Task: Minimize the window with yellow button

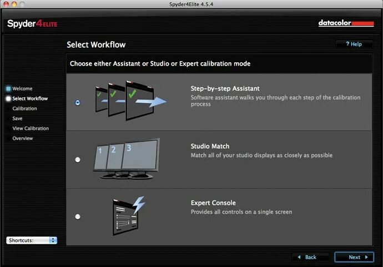Action: [14, 4]
